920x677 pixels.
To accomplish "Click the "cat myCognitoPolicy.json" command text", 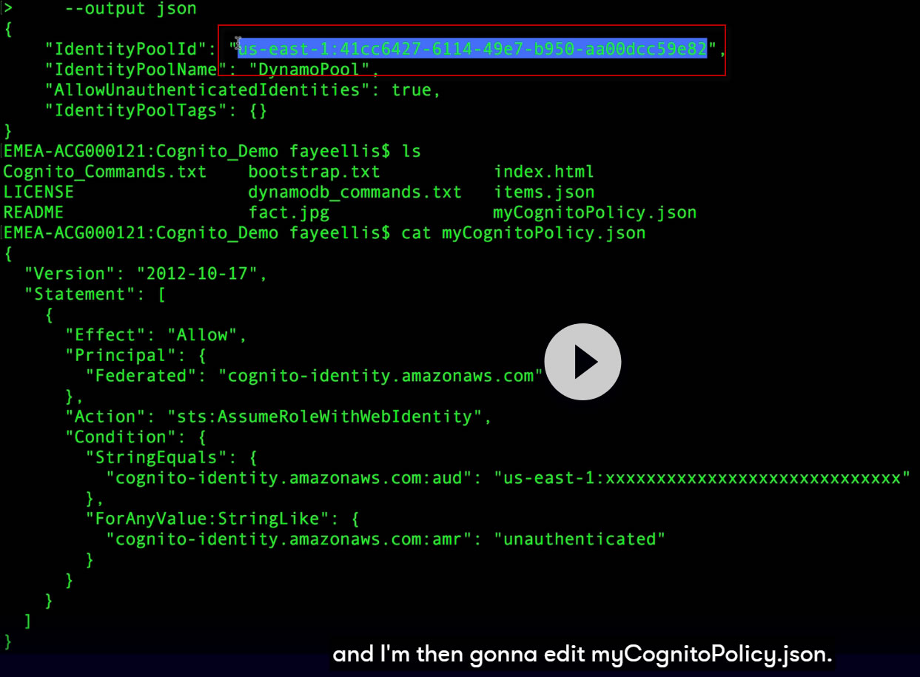I will click(523, 233).
